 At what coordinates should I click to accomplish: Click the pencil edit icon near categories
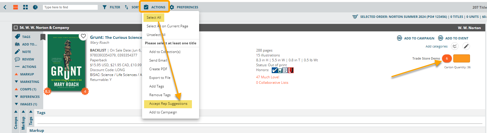(466, 46)
